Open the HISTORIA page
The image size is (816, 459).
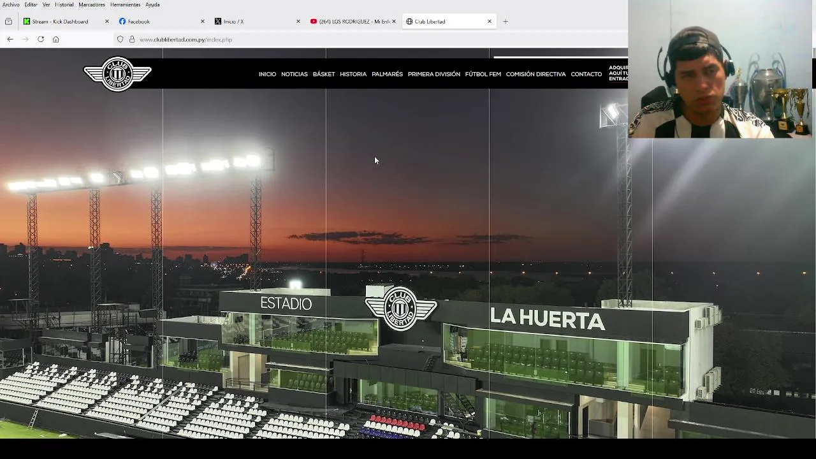pos(353,75)
